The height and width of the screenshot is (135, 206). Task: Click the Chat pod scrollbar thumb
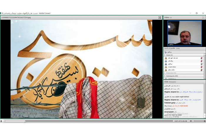click(205, 115)
